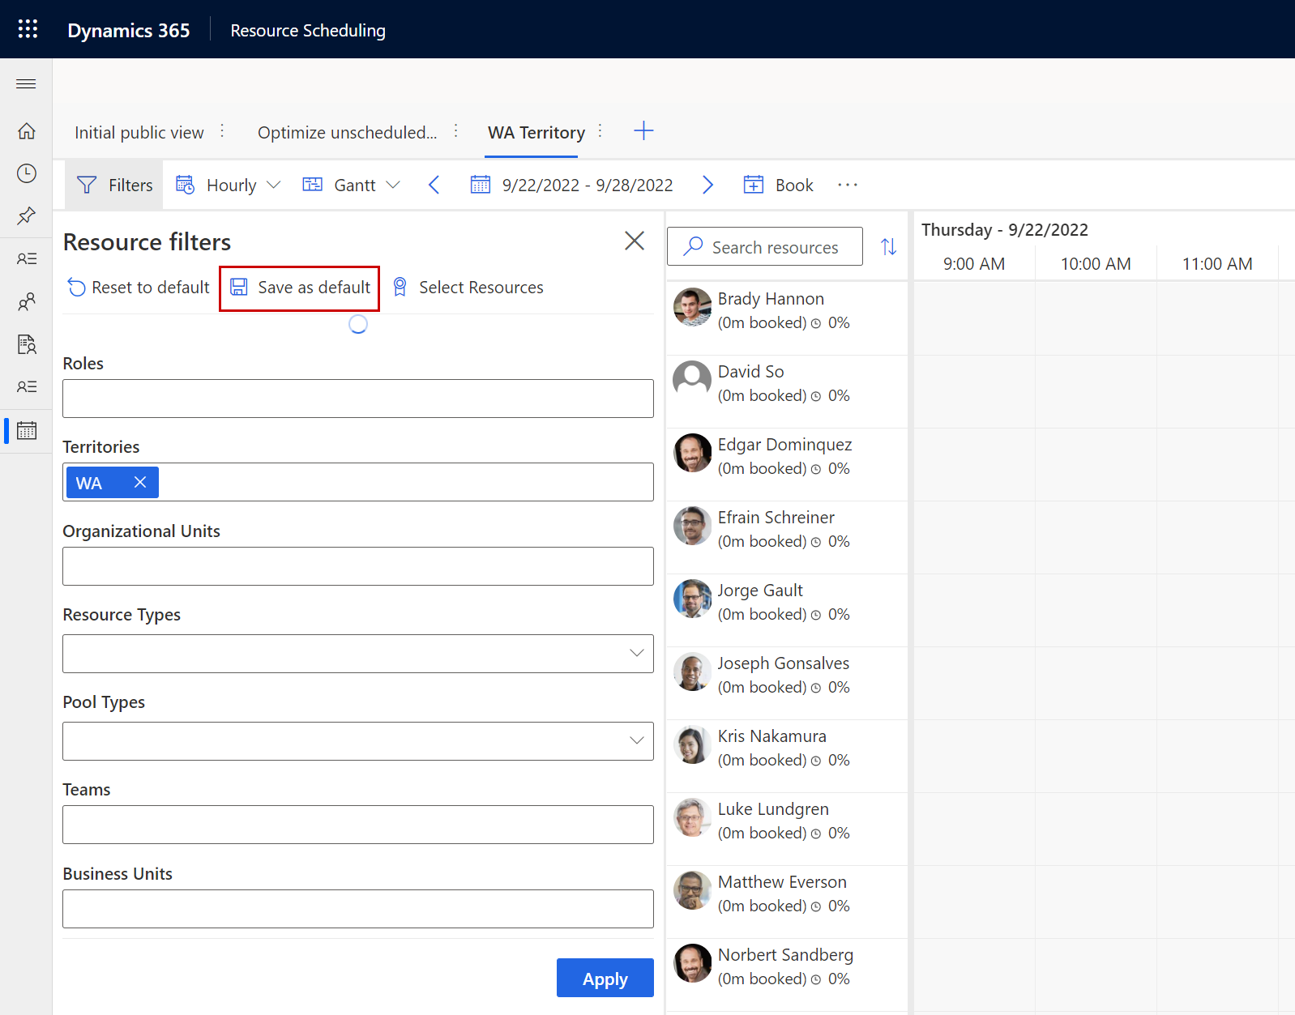Switch to Initial public view tab
This screenshot has height=1015, width=1295.
click(139, 133)
